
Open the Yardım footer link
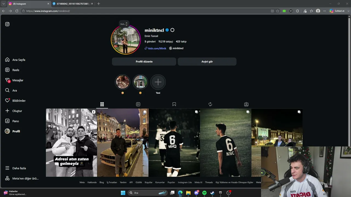click(x=123, y=182)
